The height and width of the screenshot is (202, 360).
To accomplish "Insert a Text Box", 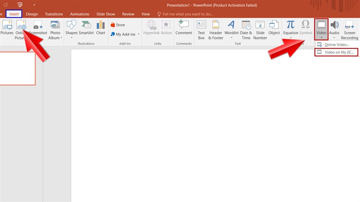I will [201, 30].
